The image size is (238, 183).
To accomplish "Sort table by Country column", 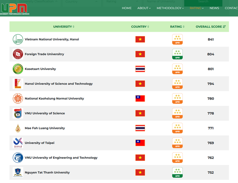I will (140, 27).
